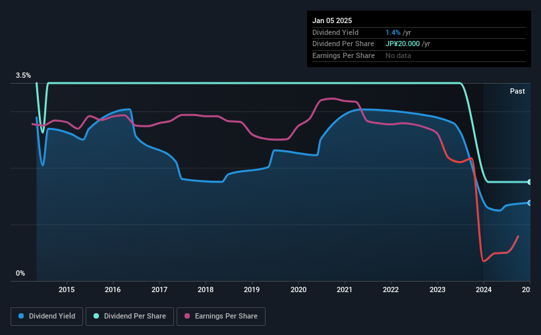Image resolution: width=541 pixels, height=335 pixels.
Task: Click the JP¥20.000 dividend value in tooltip
Action: click(x=403, y=44)
